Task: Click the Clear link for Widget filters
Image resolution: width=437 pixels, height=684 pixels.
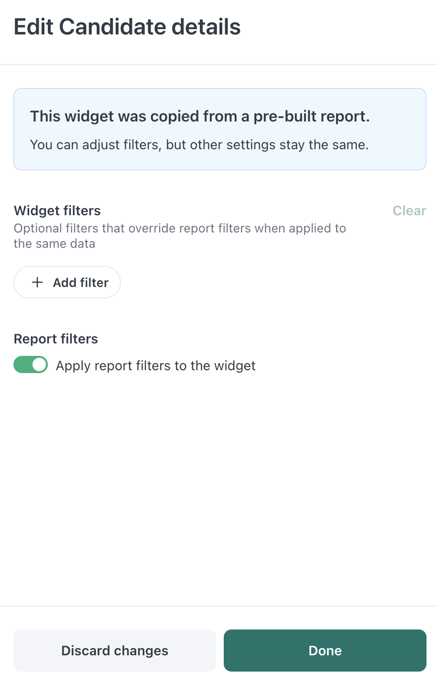Action: coord(409,210)
